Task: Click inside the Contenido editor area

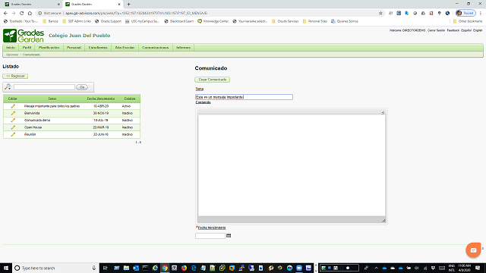Action: [x=292, y=165]
